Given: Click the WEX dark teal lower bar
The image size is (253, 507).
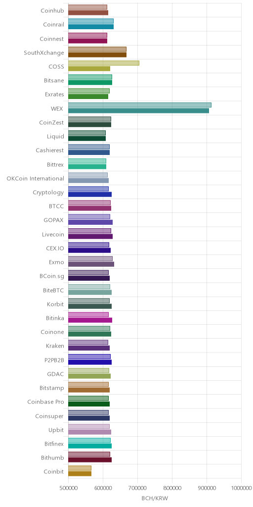Looking at the screenshot, I should coord(139,110).
